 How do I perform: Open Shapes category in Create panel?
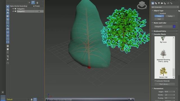click(156, 3)
